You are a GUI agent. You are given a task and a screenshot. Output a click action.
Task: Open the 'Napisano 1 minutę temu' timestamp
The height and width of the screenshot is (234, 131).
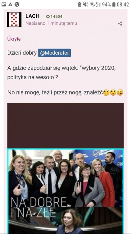tap(51, 23)
